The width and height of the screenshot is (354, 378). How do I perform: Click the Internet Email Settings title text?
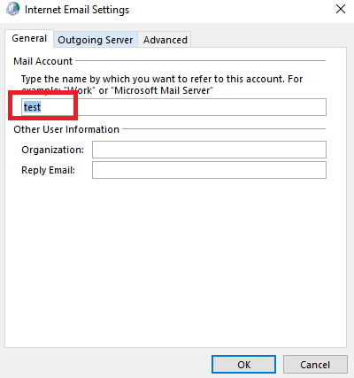click(x=77, y=10)
